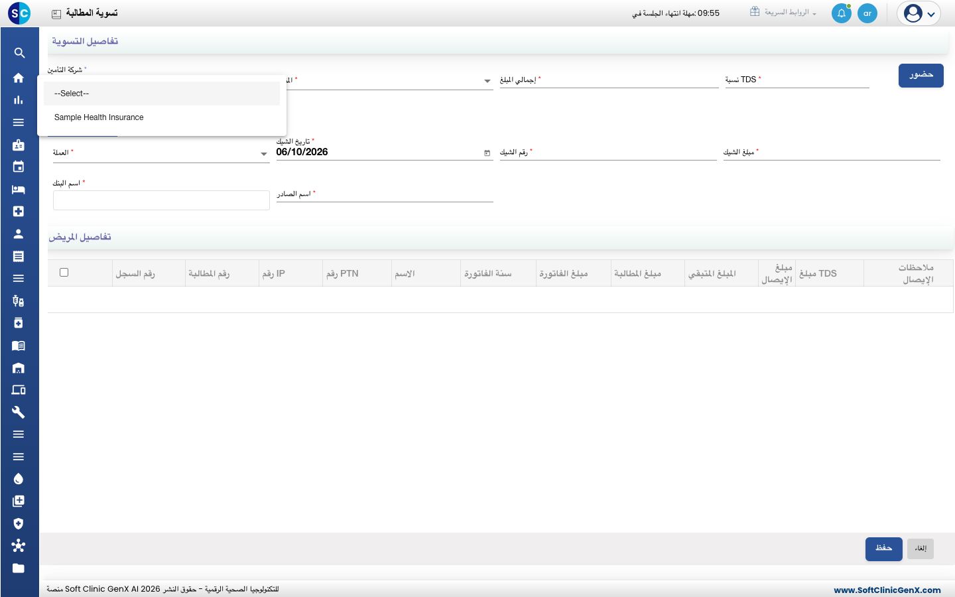Click the إلغاء cancel button
Image resolution: width=955 pixels, height=597 pixels.
point(921,549)
